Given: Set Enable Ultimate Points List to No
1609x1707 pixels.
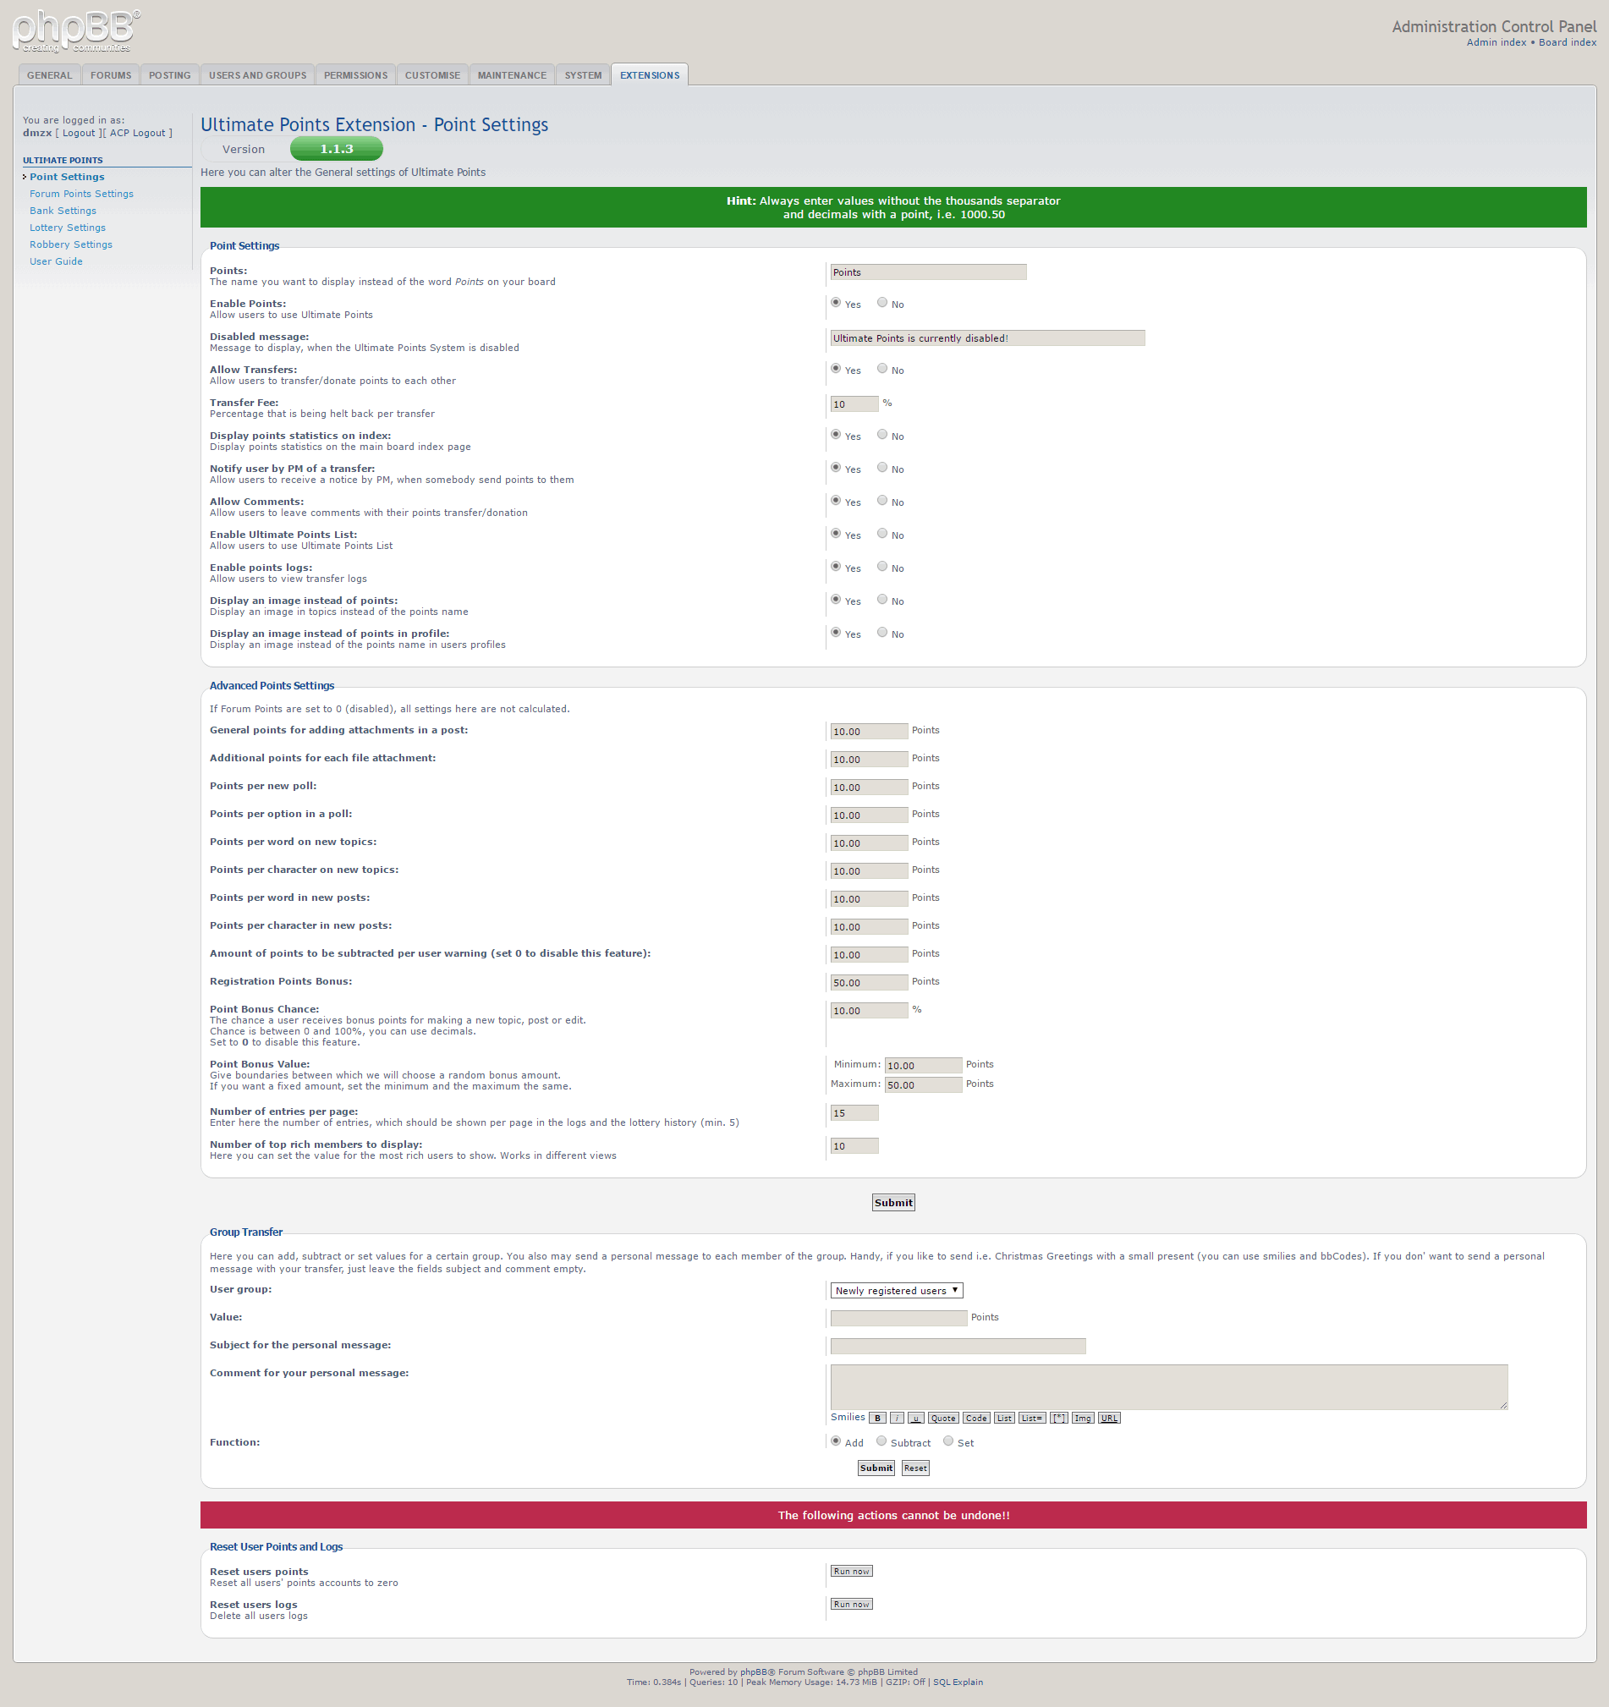Looking at the screenshot, I should coord(881,533).
